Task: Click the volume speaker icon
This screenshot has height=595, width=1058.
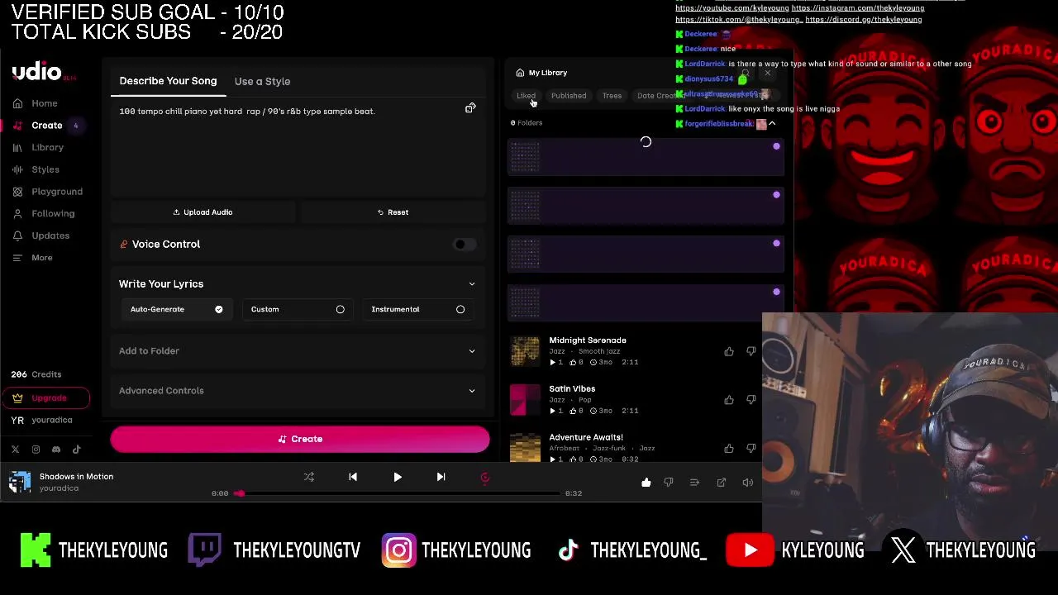Action: coord(748,483)
